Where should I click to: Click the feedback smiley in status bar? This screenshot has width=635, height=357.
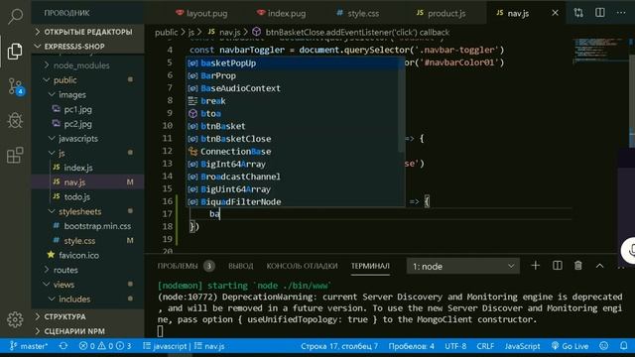604,346
